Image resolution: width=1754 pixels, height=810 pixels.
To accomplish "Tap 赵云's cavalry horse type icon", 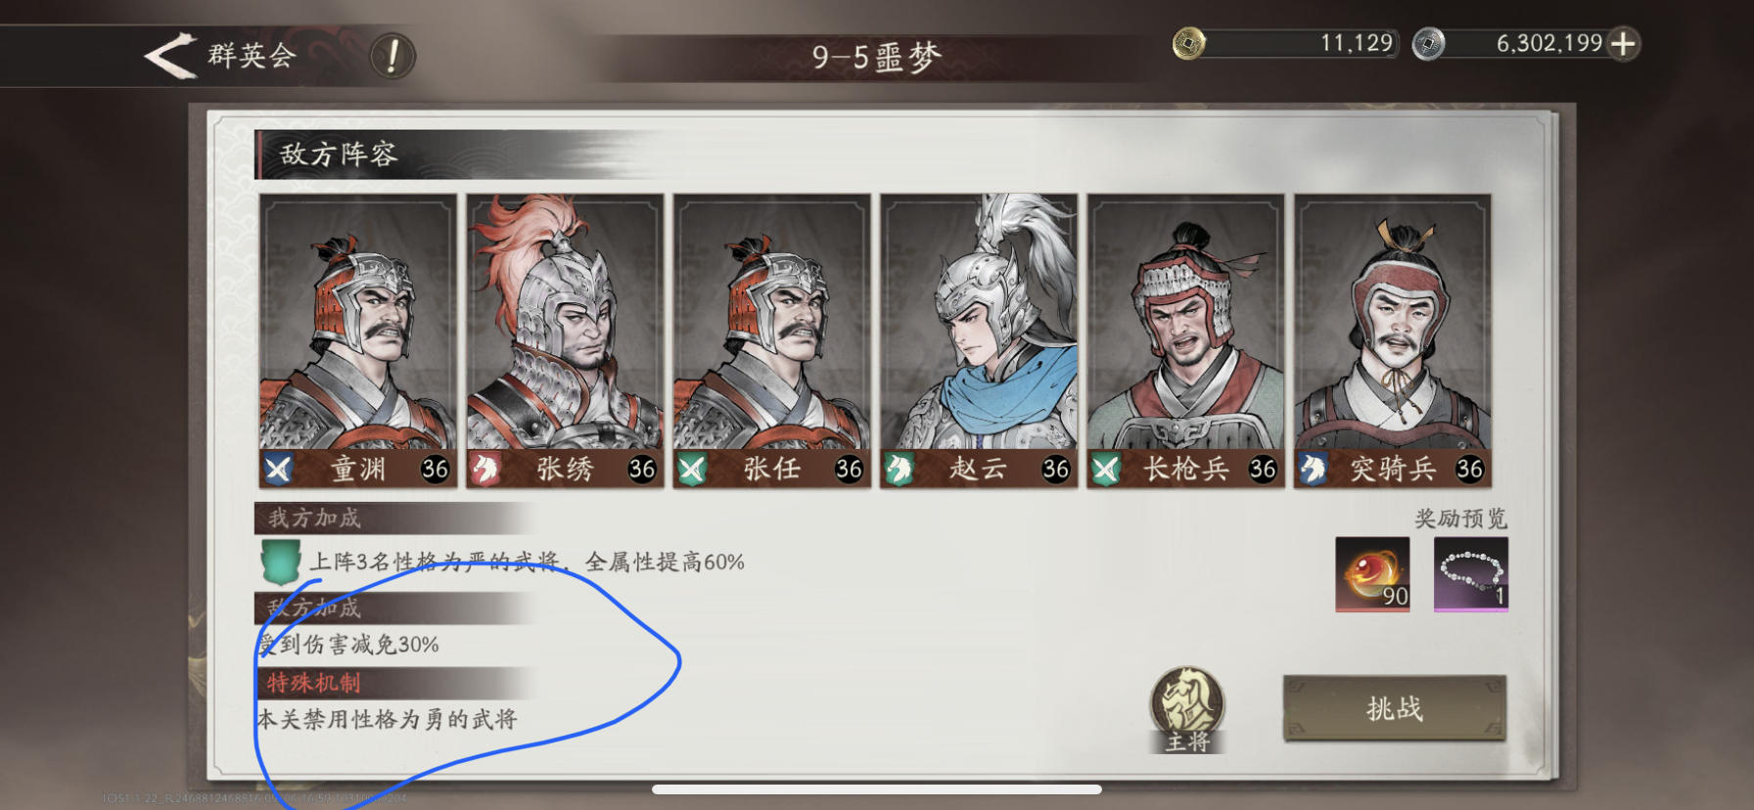I will pyautogui.click(x=899, y=470).
